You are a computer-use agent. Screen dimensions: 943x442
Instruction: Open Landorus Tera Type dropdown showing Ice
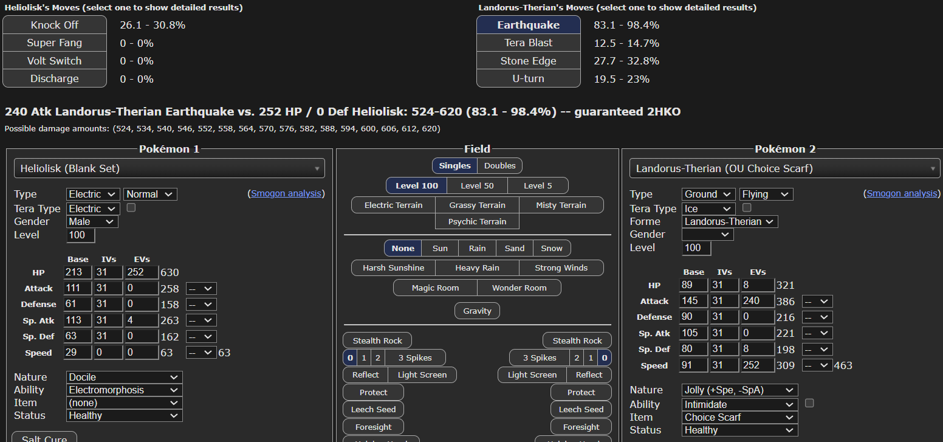pos(708,209)
